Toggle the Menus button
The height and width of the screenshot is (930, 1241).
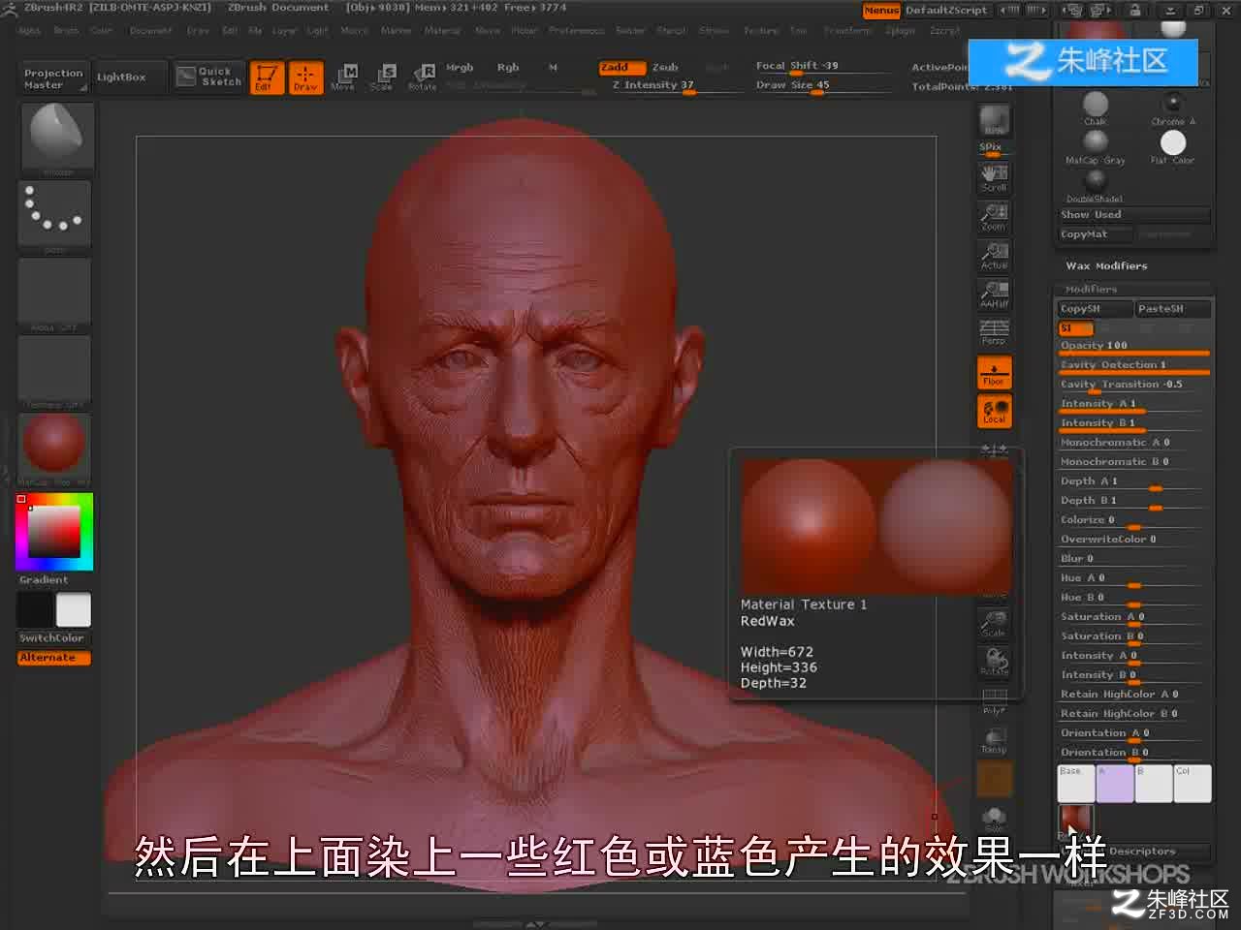click(881, 11)
